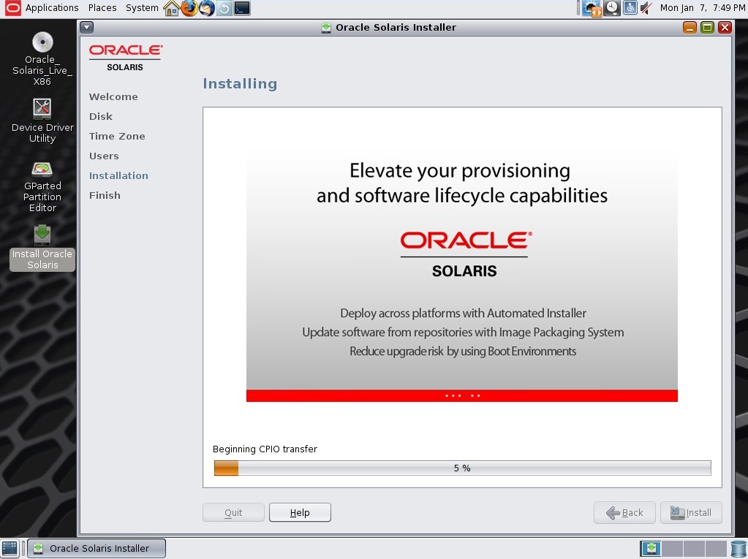Open the installer window menu arrow button

pyautogui.click(x=87, y=27)
